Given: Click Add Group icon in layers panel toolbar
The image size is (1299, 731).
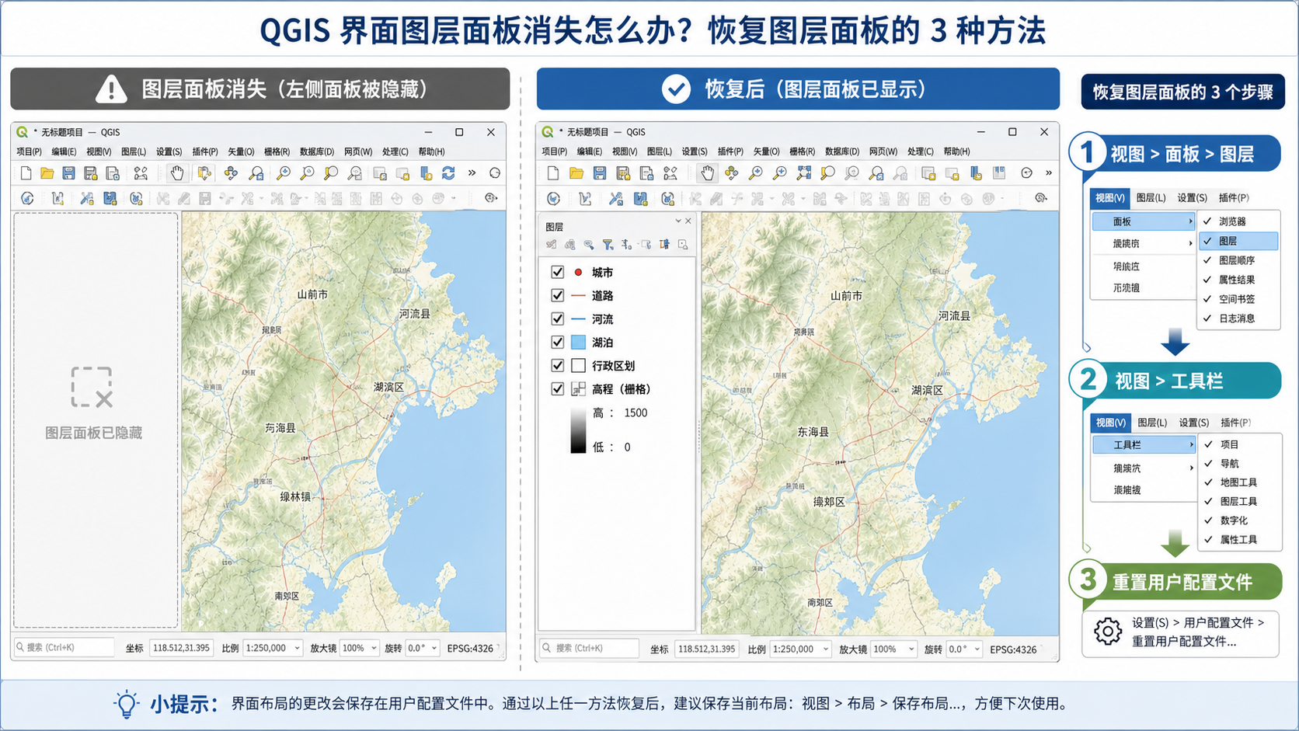Looking at the screenshot, I should [569, 245].
